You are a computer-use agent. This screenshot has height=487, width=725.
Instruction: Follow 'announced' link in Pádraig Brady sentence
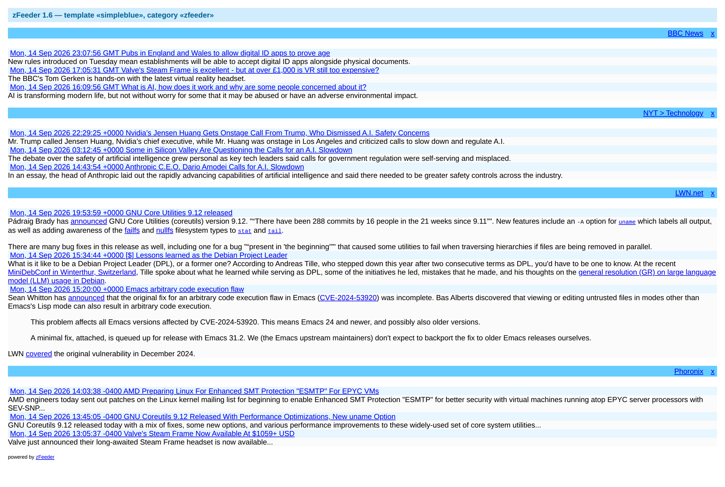tap(89, 221)
